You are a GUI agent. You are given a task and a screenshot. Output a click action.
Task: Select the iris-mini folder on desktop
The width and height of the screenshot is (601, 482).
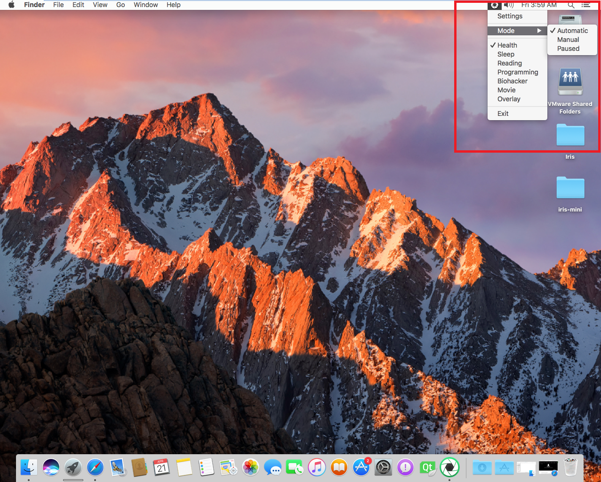[570, 188]
